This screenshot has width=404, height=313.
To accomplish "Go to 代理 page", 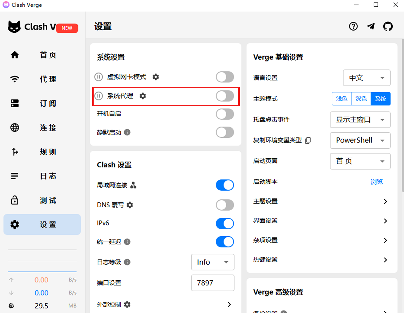I will pyautogui.click(x=42, y=79).
